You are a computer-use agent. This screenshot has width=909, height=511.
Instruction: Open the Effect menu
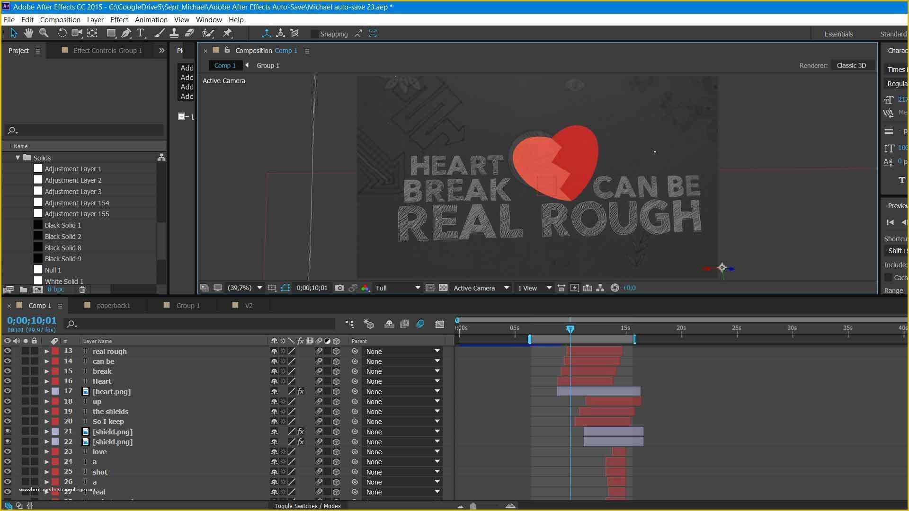pos(119,19)
